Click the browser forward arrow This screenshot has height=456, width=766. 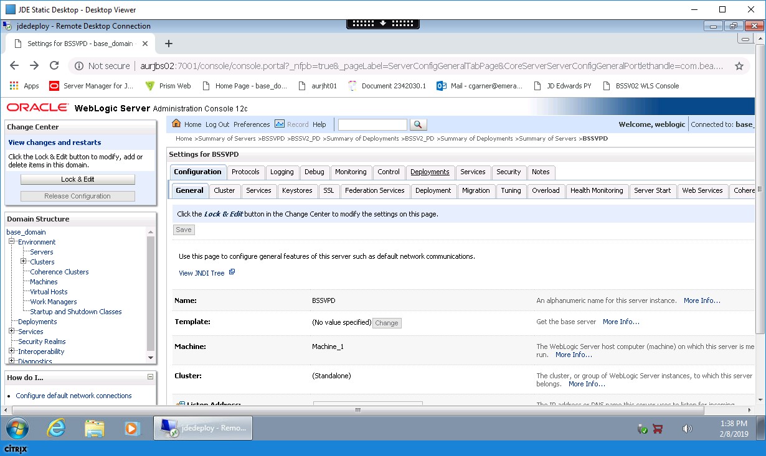pyautogui.click(x=34, y=65)
